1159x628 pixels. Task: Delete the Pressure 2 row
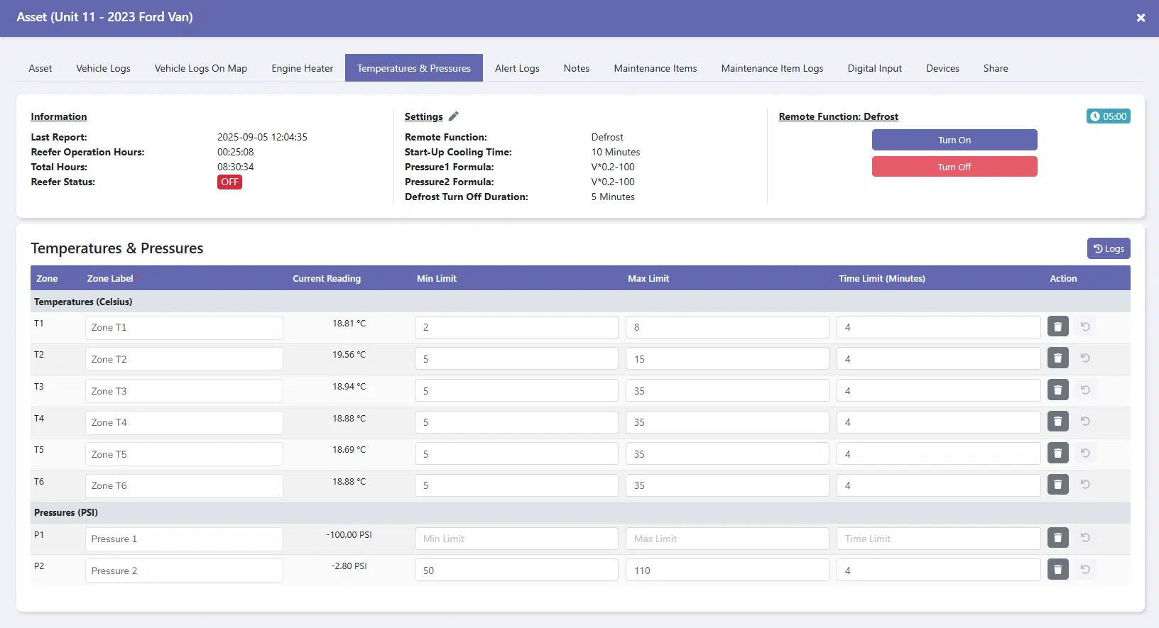pyautogui.click(x=1057, y=570)
